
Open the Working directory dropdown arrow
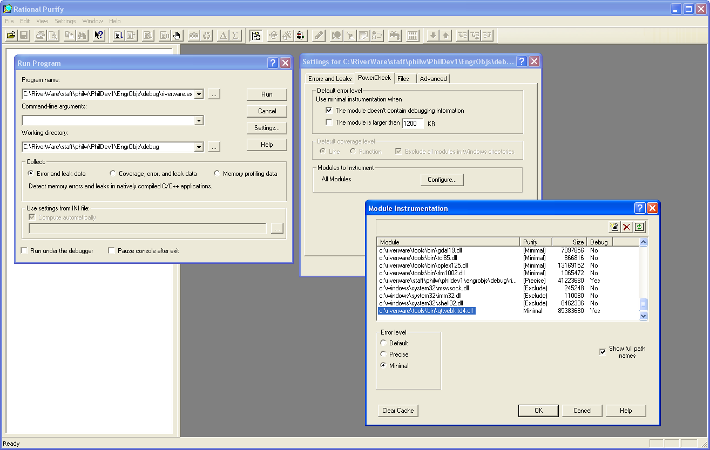tap(199, 147)
